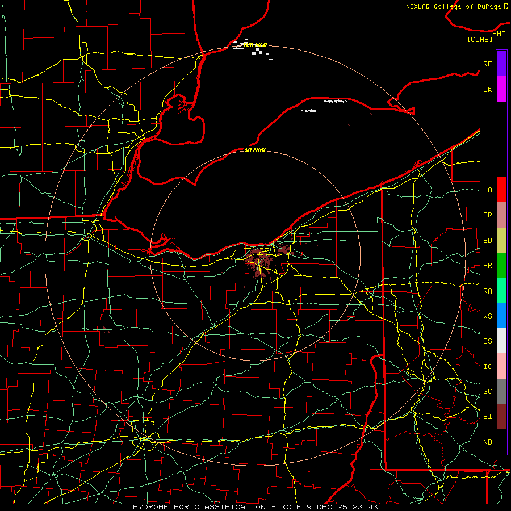Click the green HR legend color swatch
The height and width of the screenshot is (511, 511).
click(501, 266)
